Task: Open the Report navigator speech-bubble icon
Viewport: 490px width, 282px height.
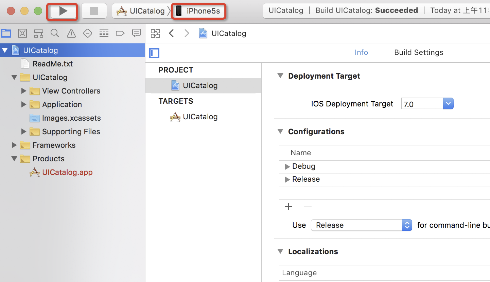Action: pos(137,33)
